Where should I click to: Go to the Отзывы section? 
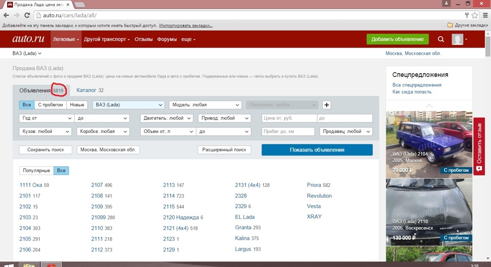pyautogui.click(x=143, y=39)
